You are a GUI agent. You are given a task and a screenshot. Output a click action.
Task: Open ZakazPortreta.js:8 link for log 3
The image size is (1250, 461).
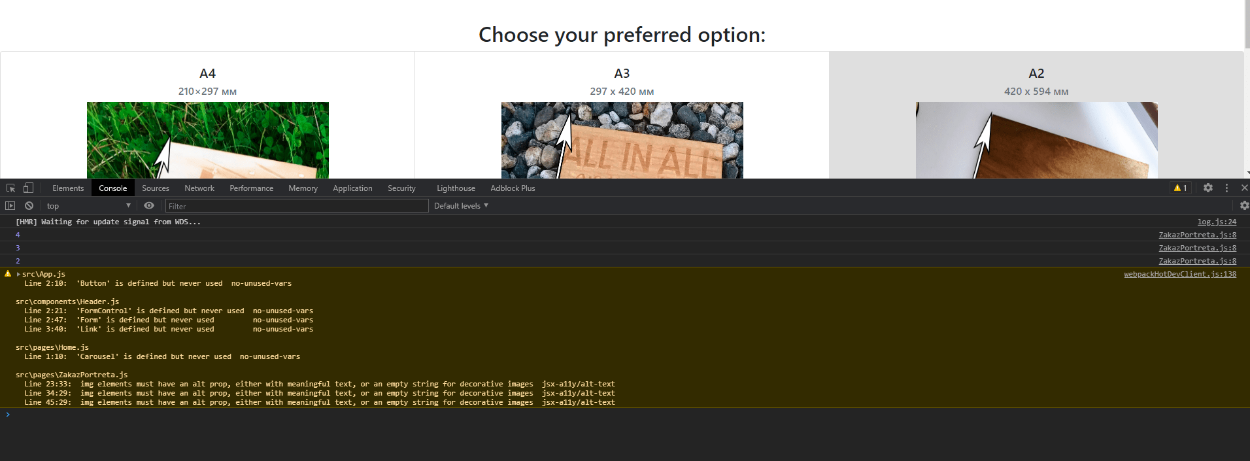(1197, 248)
